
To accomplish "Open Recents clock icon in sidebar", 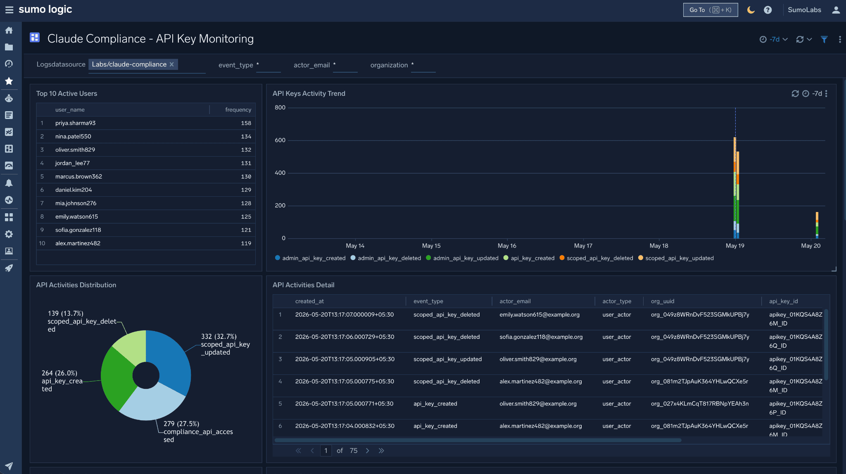I will click(x=9, y=64).
